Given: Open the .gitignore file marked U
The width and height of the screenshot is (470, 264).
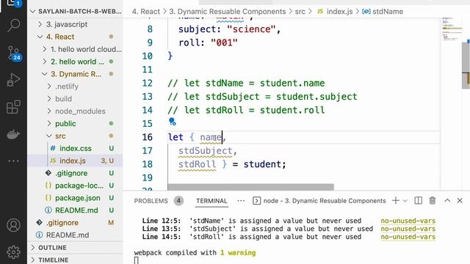Looking at the screenshot, I should 75,173.
